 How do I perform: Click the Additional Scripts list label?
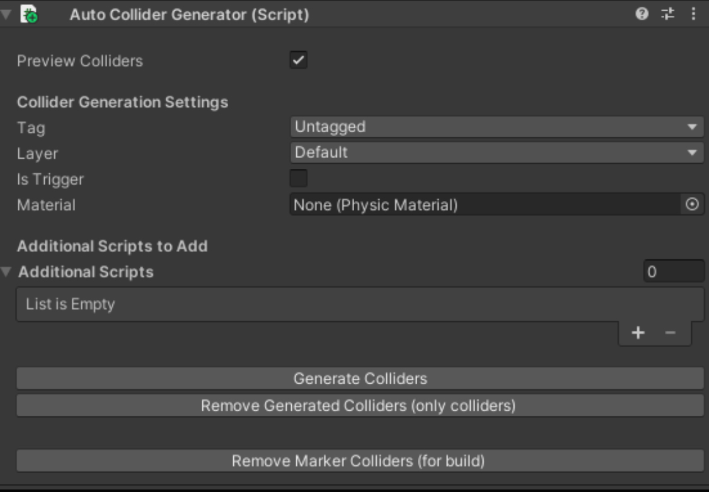click(86, 272)
